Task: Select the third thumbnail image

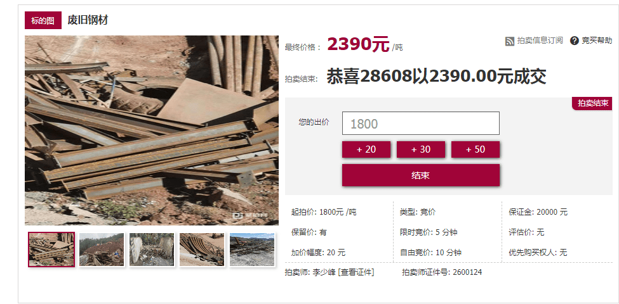Action: (152, 250)
